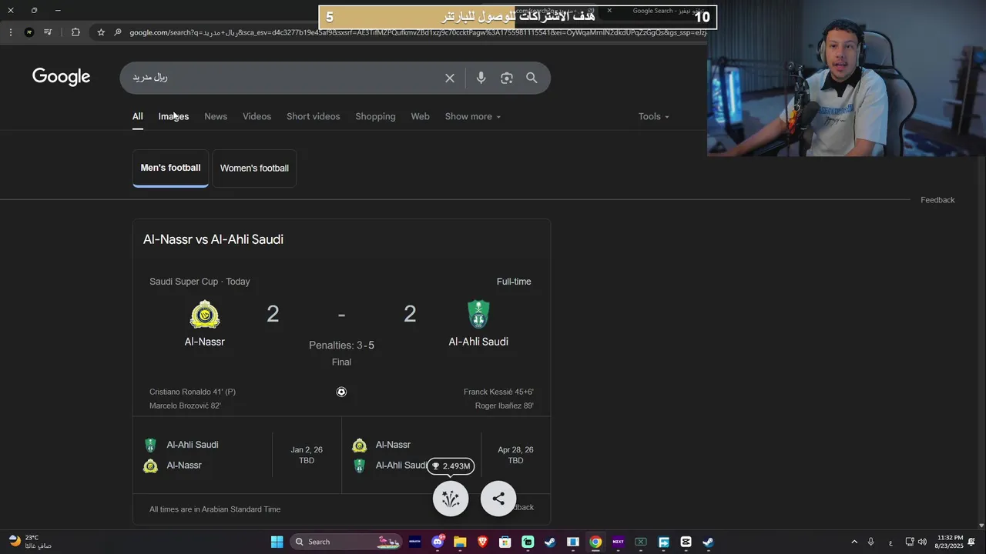
Task: Select the Women's football tab
Action: click(254, 169)
